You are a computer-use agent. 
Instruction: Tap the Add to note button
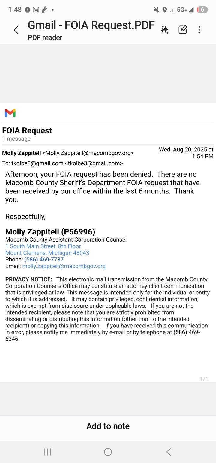[108, 426]
